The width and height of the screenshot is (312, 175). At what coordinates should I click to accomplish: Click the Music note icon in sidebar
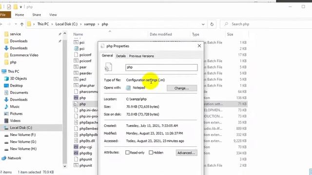pos(6,107)
